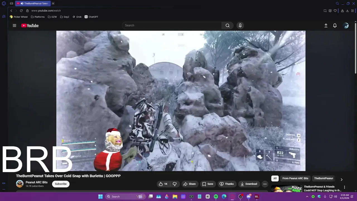Download the video from YouTube
This screenshot has height=201, width=357.
click(249, 184)
